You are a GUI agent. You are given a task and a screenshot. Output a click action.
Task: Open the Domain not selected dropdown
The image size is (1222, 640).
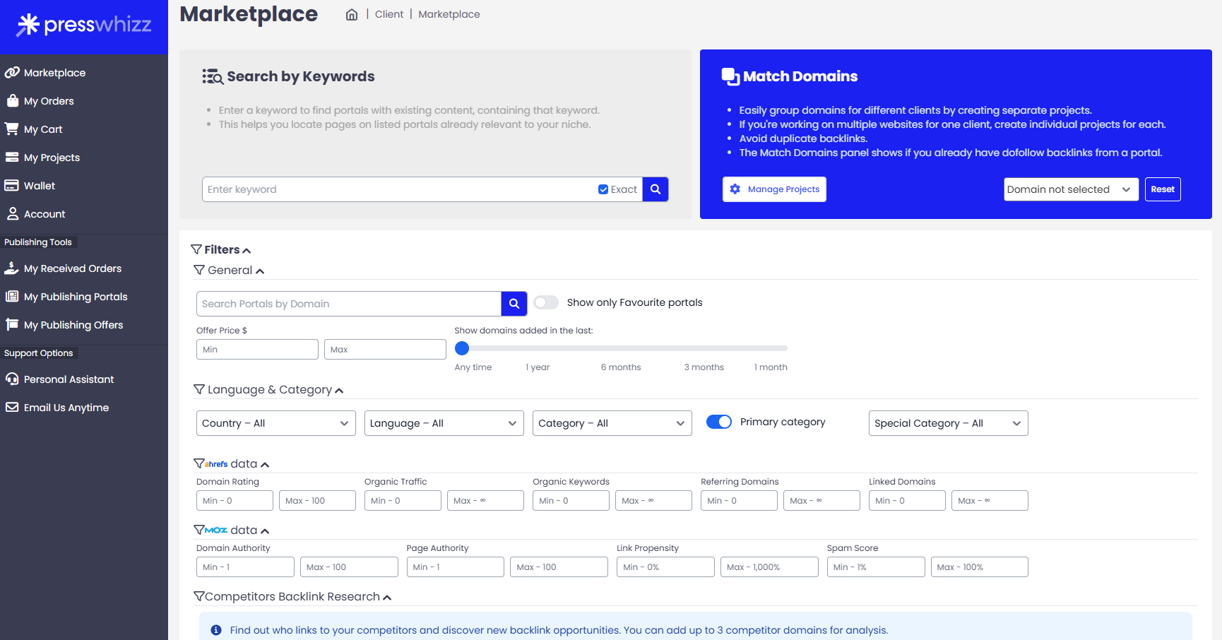coord(1070,189)
